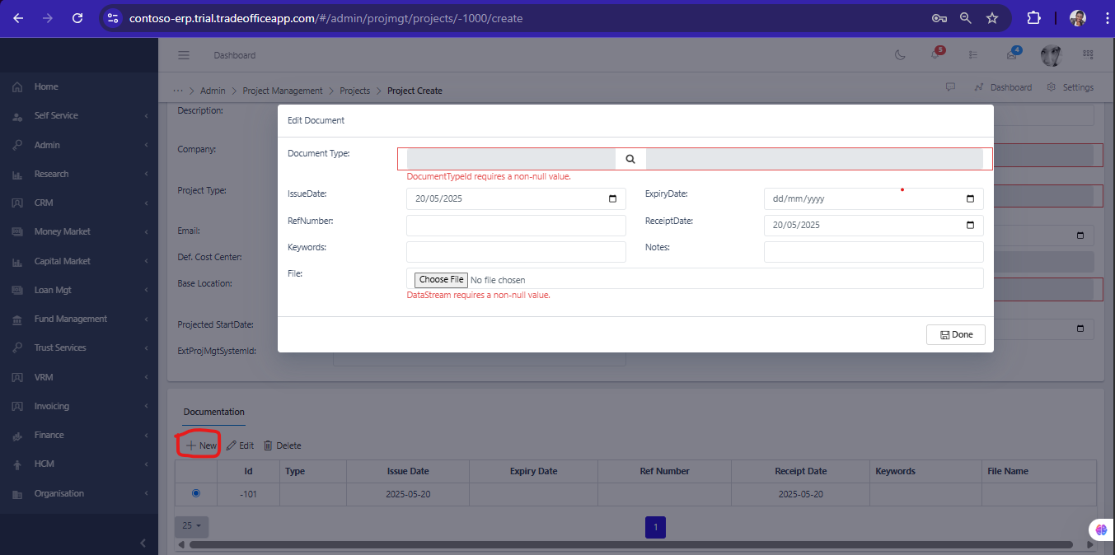Viewport: 1115px width, 555px height.
Task: Click into the RefNumber input field
Action: tap(516, 226)
